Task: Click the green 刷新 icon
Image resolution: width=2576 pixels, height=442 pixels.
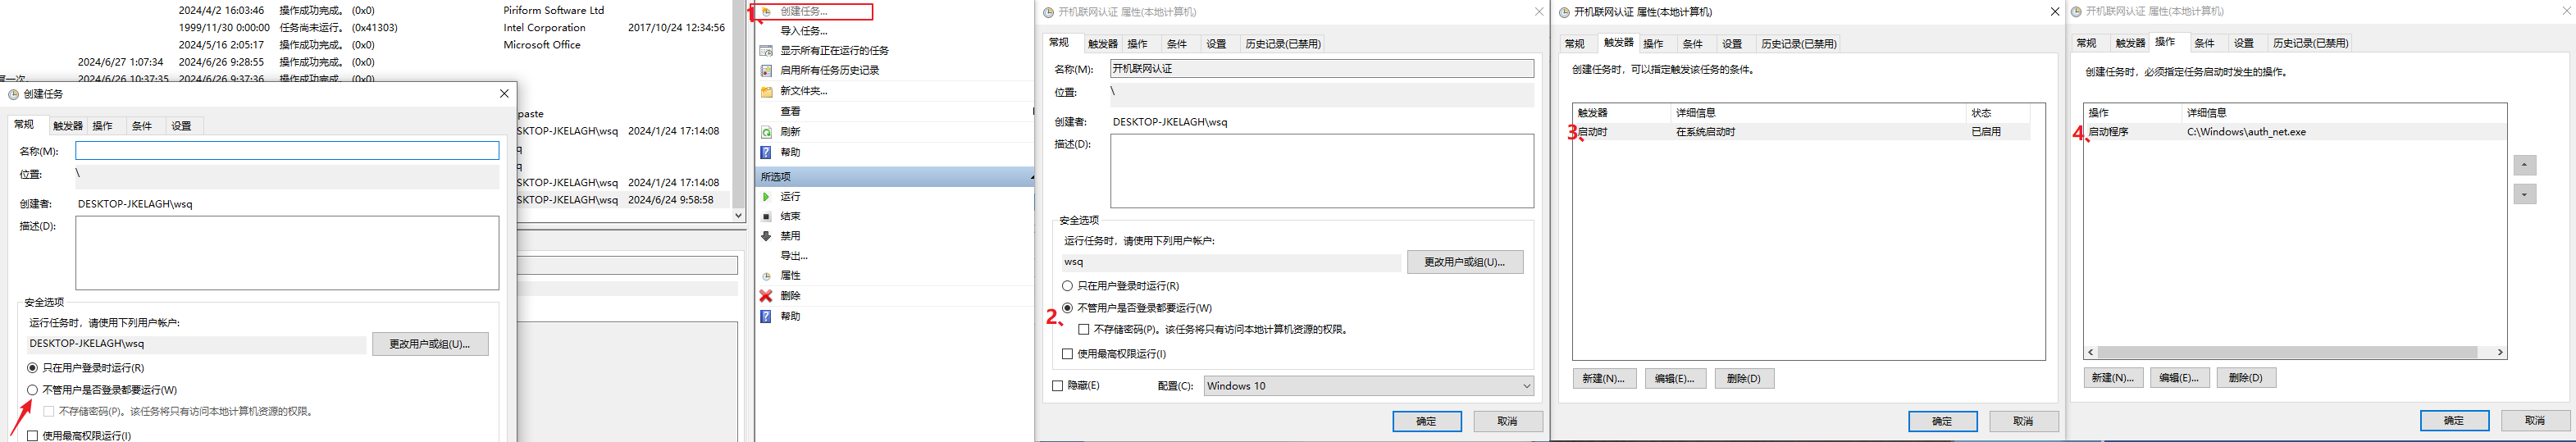Action: pyautogui.click(x=767, y=132)
